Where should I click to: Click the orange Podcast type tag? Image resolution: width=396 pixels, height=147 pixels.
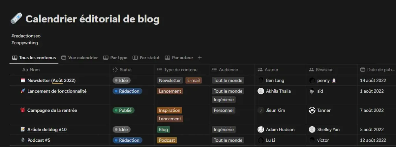pos(167,140)
